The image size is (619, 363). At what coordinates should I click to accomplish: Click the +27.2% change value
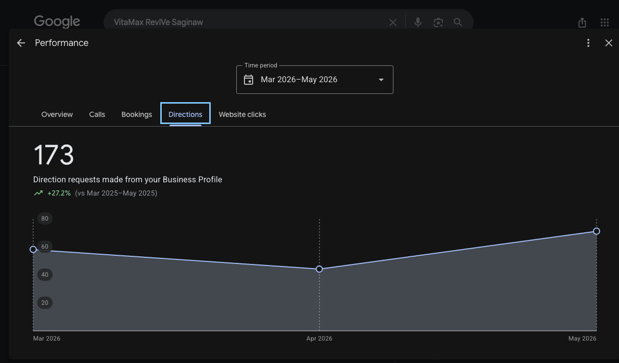point(59,193)
